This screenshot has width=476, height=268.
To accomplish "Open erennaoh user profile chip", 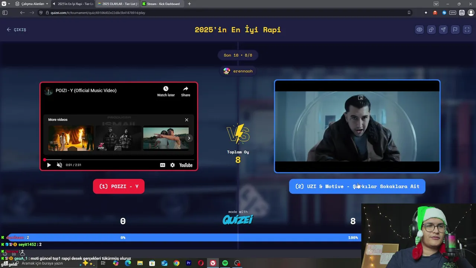I will (238, 71).
